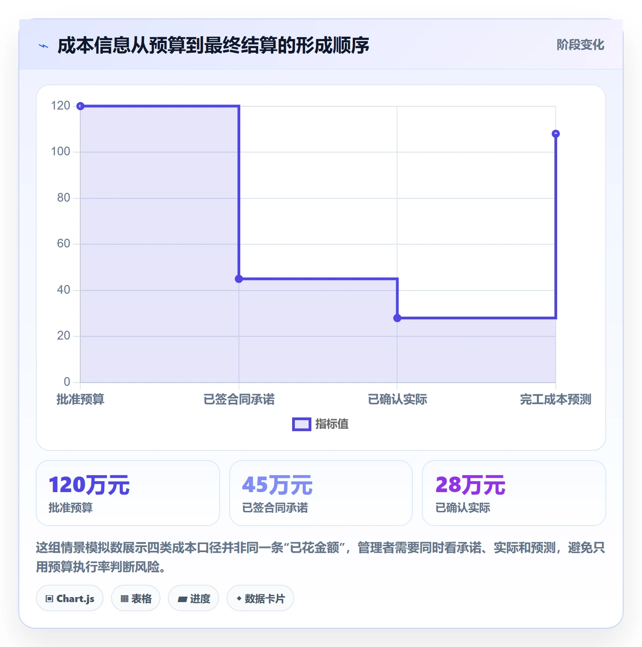
Task: Click the Chart.js tag chip
Action: tap(70, 598)
